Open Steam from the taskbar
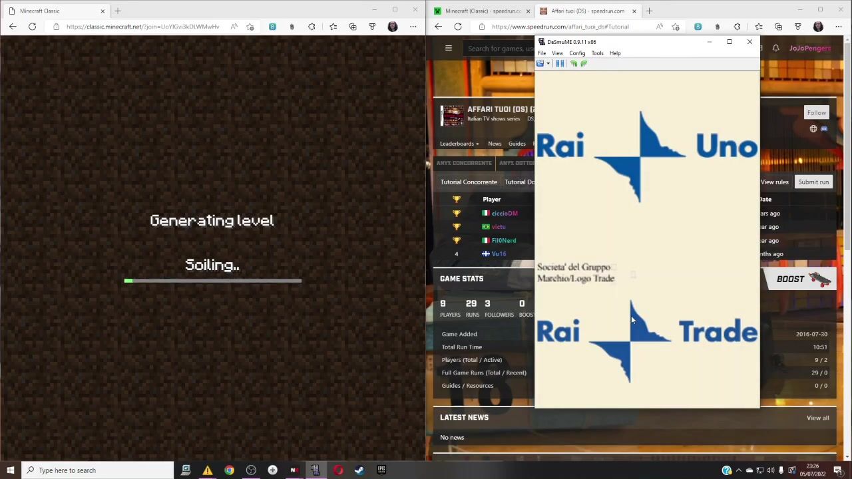 (x=359, y=470)
